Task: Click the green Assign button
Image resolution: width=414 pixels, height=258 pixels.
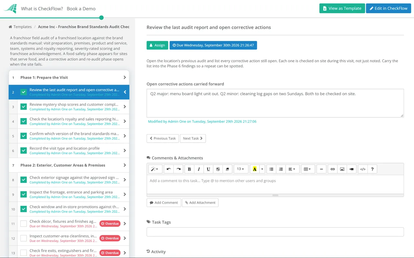Action: (158, 45)
